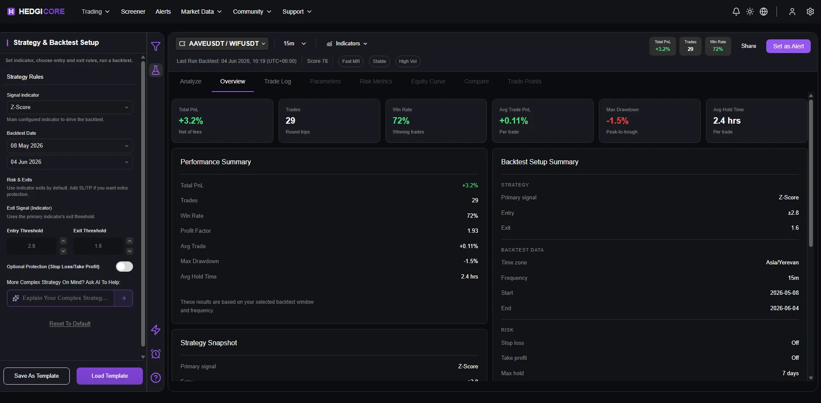Viewport: 821px width, 403px height.
Task: Decrease the Exit Threshold value
Action: click(130, 251)
